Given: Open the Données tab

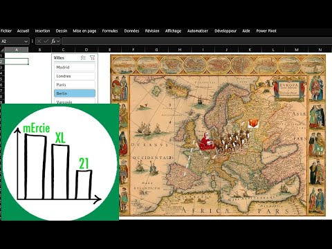Looking at the screenshot, I should pyautogui.click(x=131, y=31).
